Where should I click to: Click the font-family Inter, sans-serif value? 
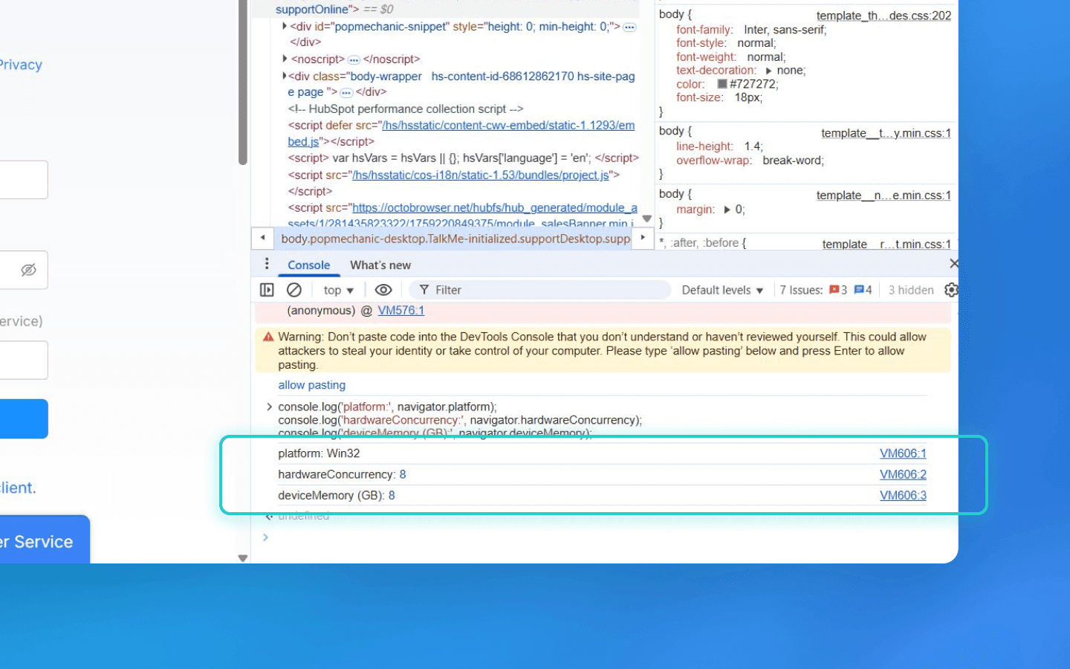[x=783, y=30]
